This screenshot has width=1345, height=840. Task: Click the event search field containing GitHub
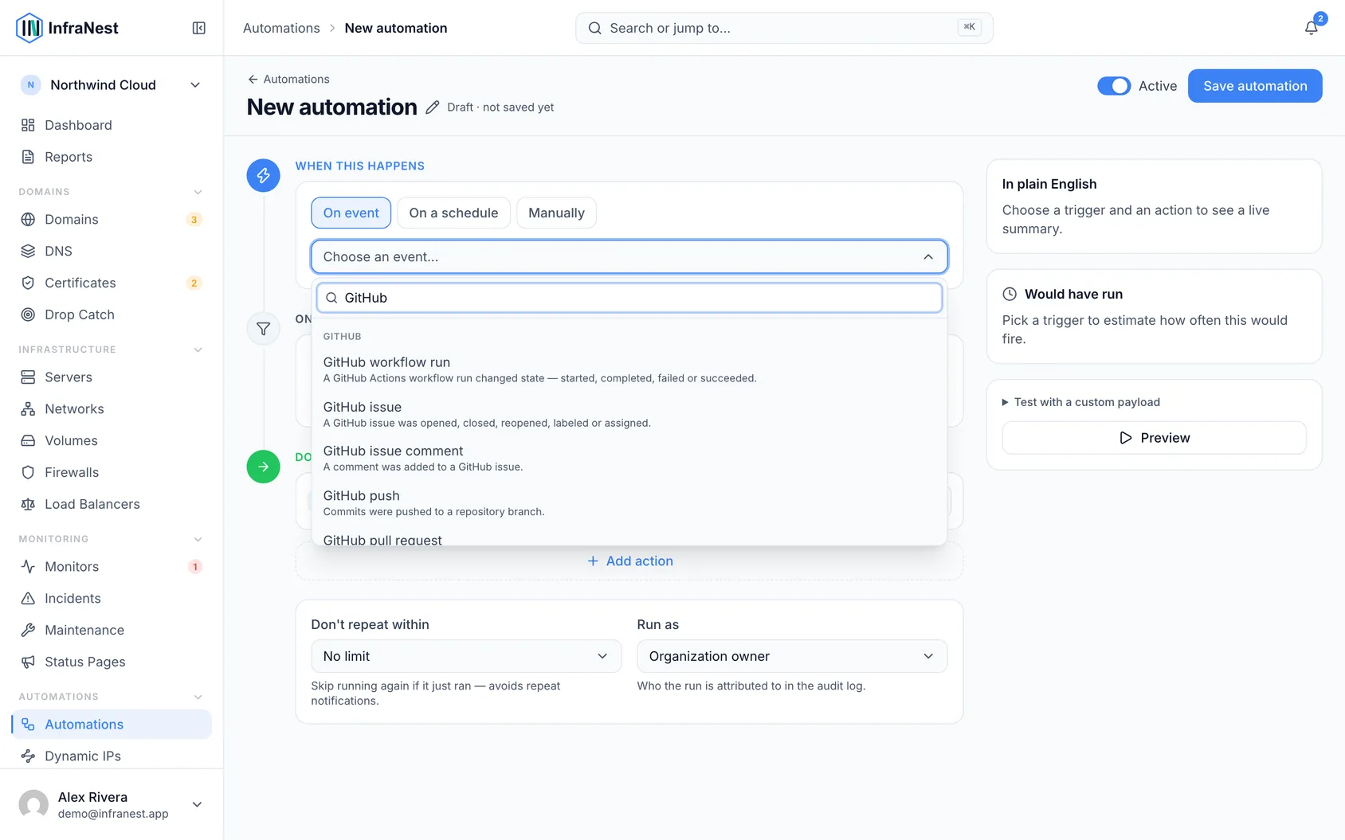tap(629, 298)
